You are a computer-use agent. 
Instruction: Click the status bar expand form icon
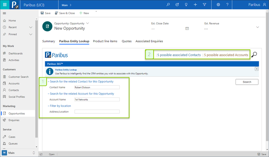click(x=41, y=154)
